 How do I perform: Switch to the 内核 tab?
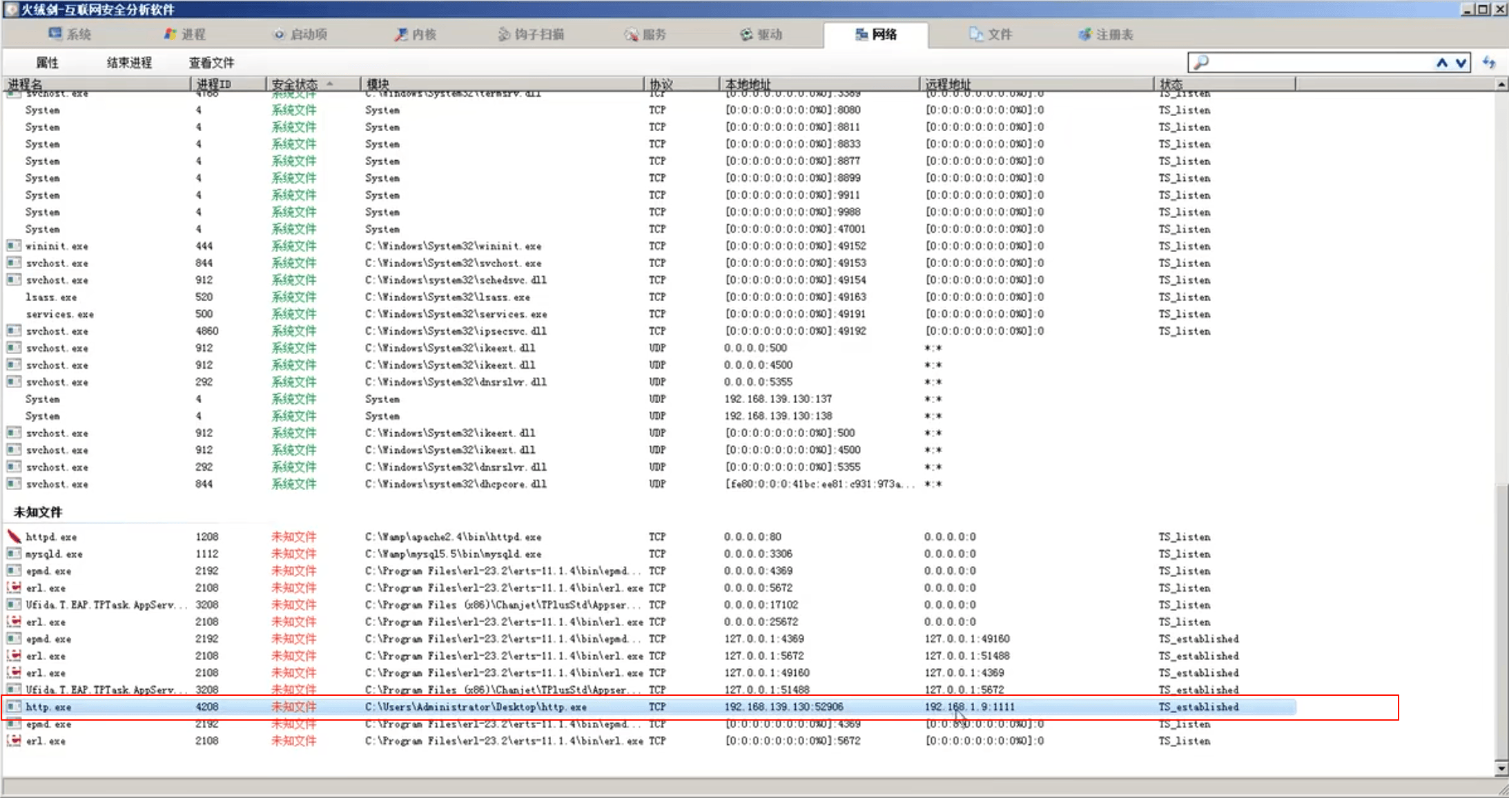(415, 34)
